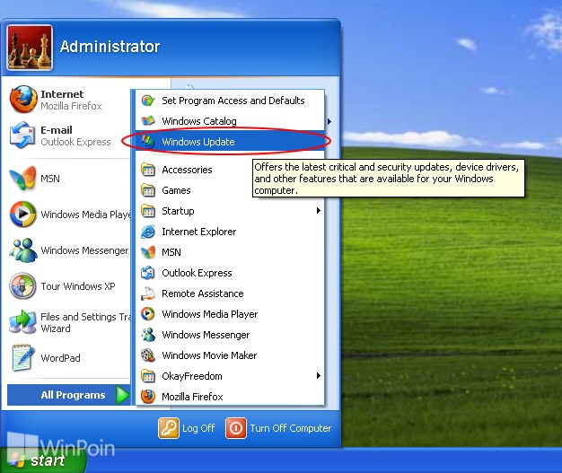Click the Internet Explorer icon in programs list
The width and height of the screenshot is (562, 473).
[x=148, y=232]
